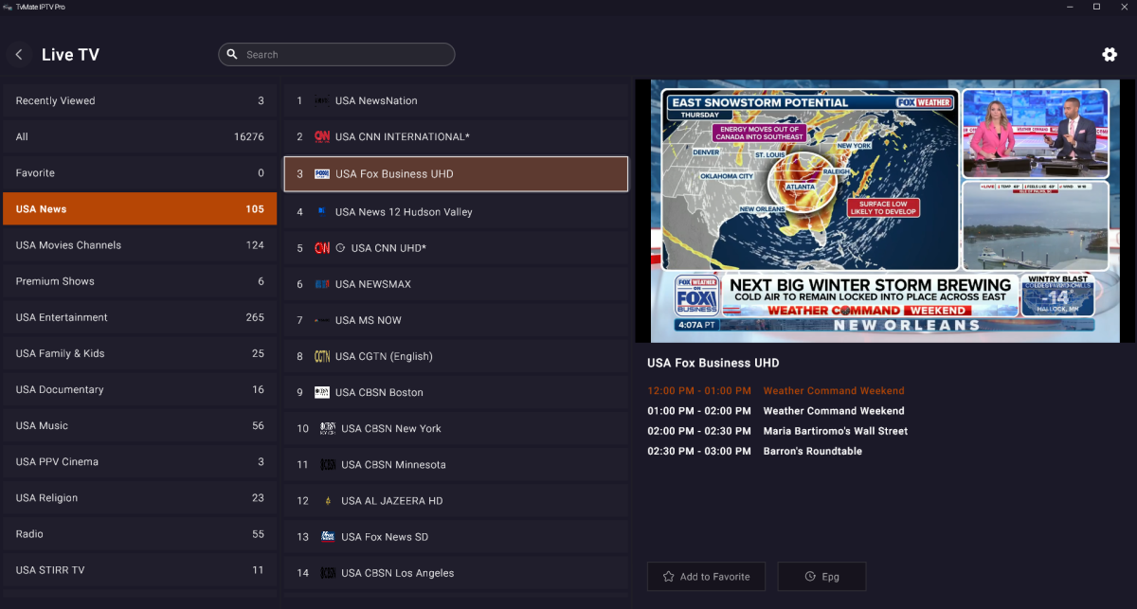The image size is (1137, 609).
Task: Click the Fox Business channel logo
Action: pos(322,174)
